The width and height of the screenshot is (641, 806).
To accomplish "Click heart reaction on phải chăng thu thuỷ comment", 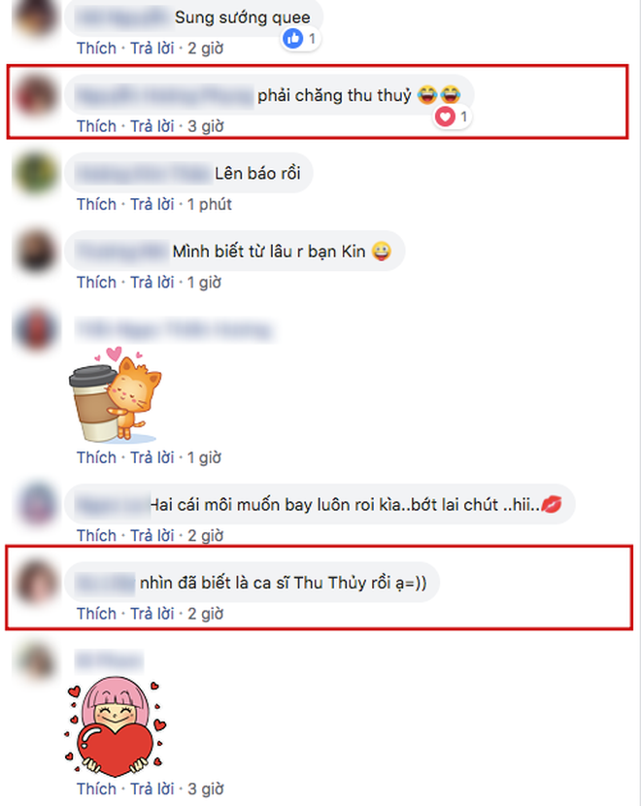I will 445,117.
